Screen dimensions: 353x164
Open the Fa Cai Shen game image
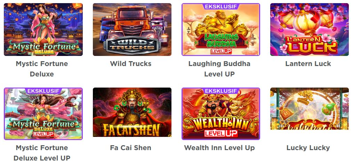coord(132,112)
